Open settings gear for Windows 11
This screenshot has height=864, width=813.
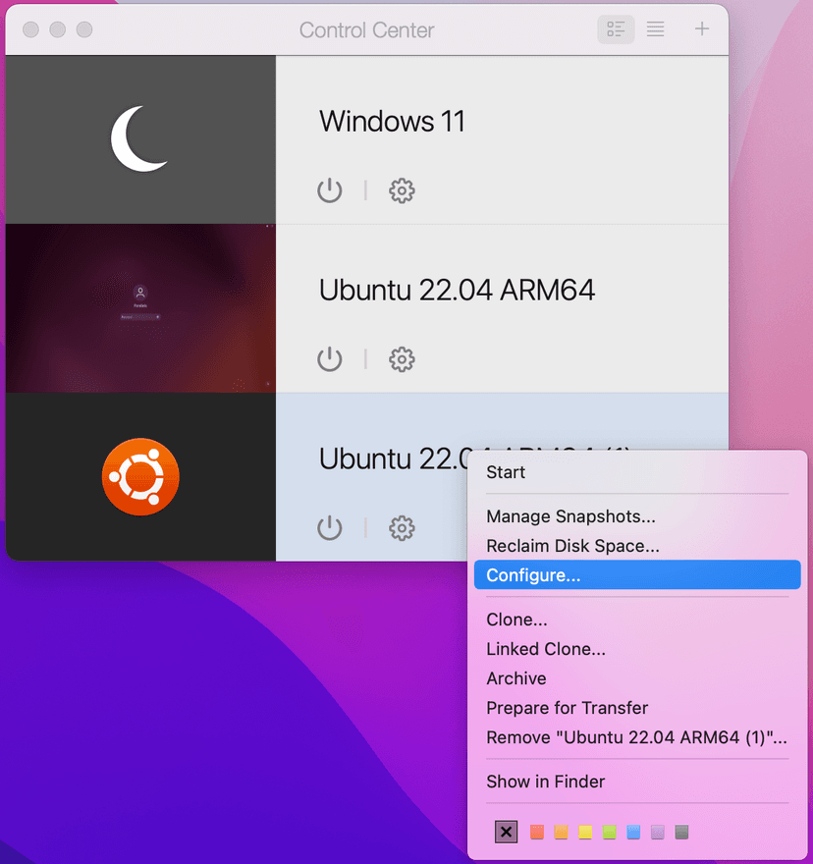tap(402, 190)
